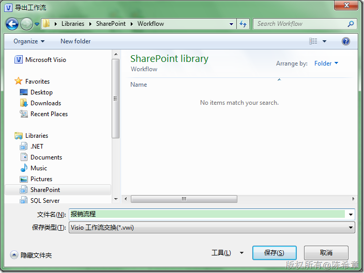Click the change view icon
Screen dimensions: 364x273
coord(313,41)
